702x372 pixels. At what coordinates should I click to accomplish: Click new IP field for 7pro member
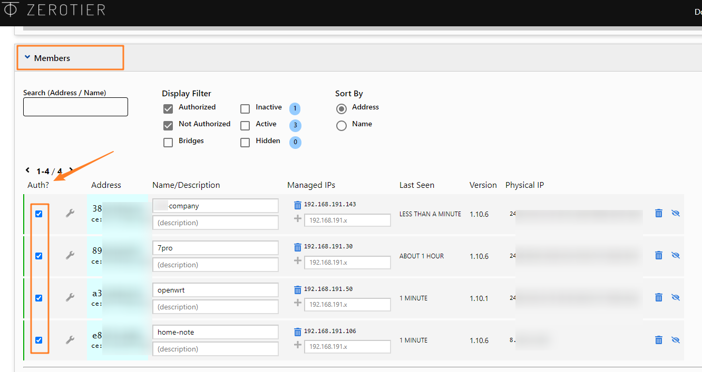pyautogui.click(x=347, y=262)
